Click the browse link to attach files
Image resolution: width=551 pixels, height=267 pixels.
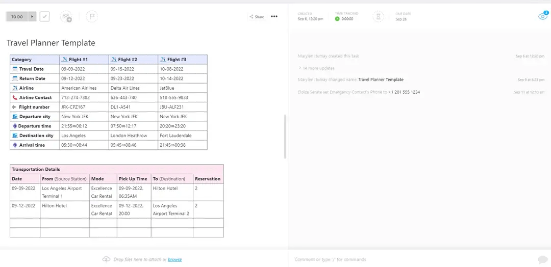pos(174,260)
